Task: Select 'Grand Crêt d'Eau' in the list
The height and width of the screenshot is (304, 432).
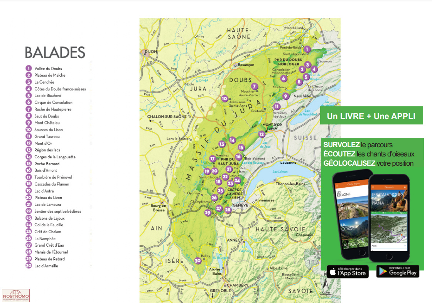Action: click(x=49, y=245)
